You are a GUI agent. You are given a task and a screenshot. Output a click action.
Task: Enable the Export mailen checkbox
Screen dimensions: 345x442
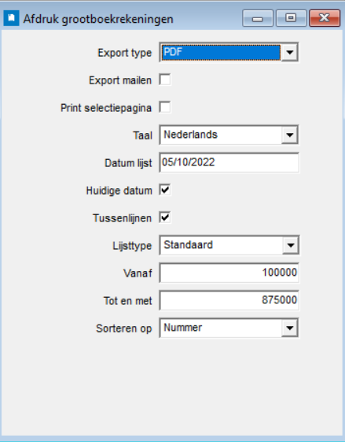click(165, 80)
